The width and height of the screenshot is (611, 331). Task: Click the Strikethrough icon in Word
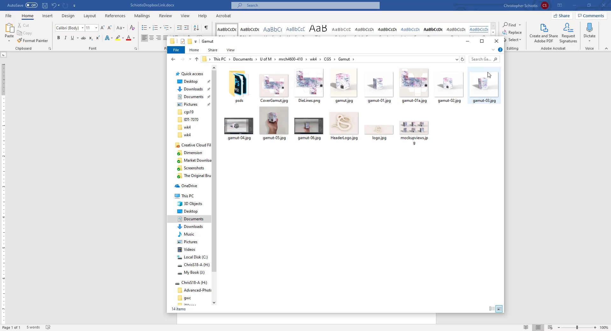click(x=83, y=38)
